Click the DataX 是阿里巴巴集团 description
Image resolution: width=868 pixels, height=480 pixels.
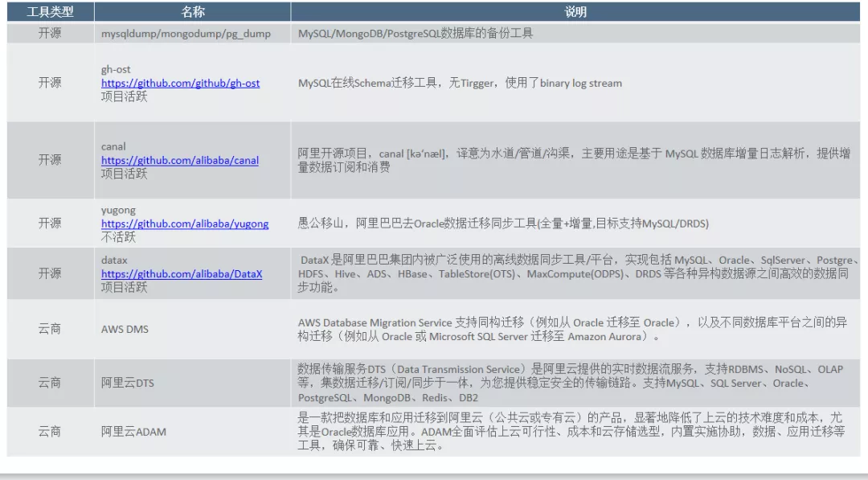point(578,273)
